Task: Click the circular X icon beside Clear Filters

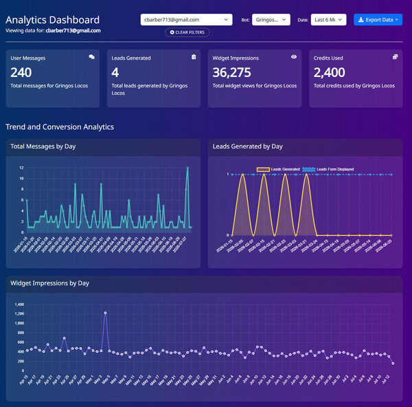Action: tap(172, 32)
